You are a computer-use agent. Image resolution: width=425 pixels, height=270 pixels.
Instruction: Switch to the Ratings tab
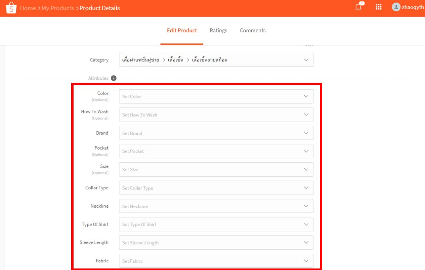pos(218,30)
